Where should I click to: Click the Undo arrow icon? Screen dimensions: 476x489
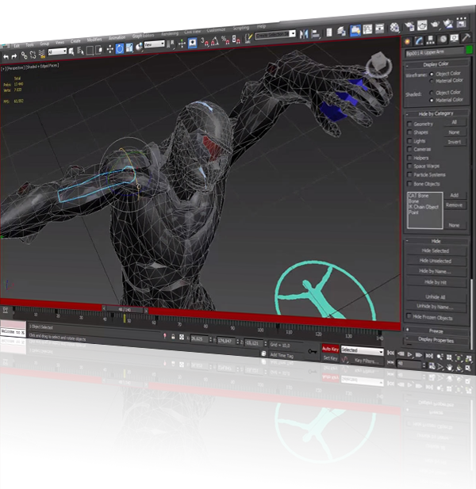coord(6,57)
